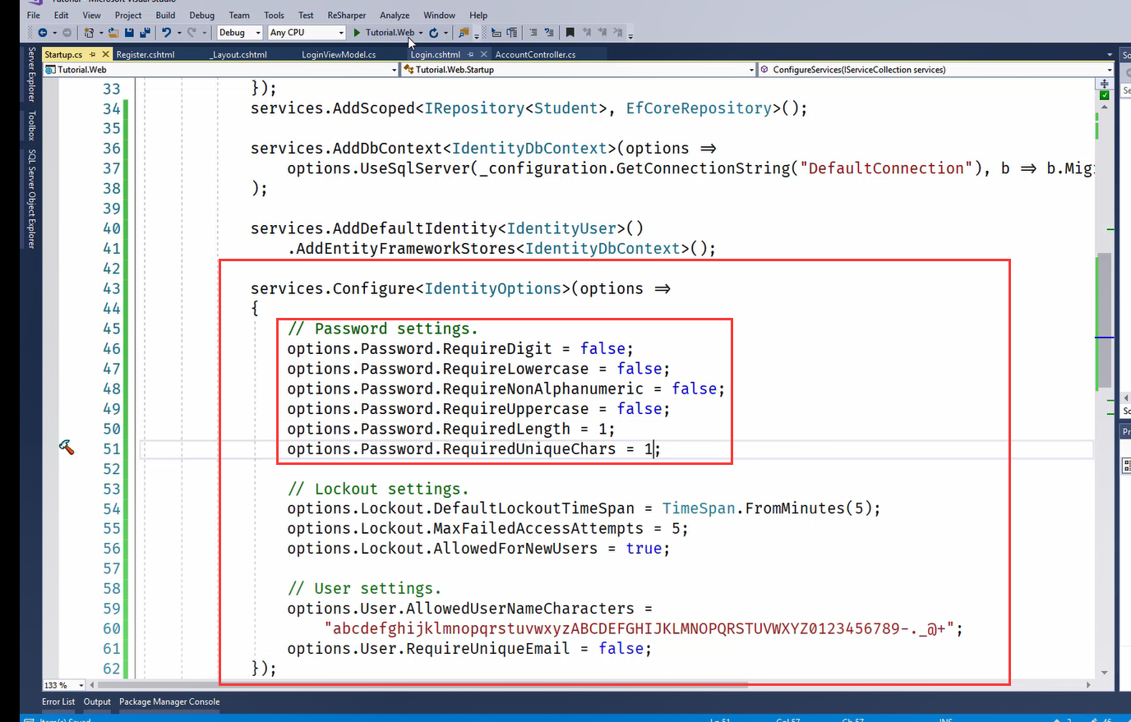Screen dimensions: 1131x722
Task: Switch to the AccountController.cs tab
Action: tap(535, 54)
